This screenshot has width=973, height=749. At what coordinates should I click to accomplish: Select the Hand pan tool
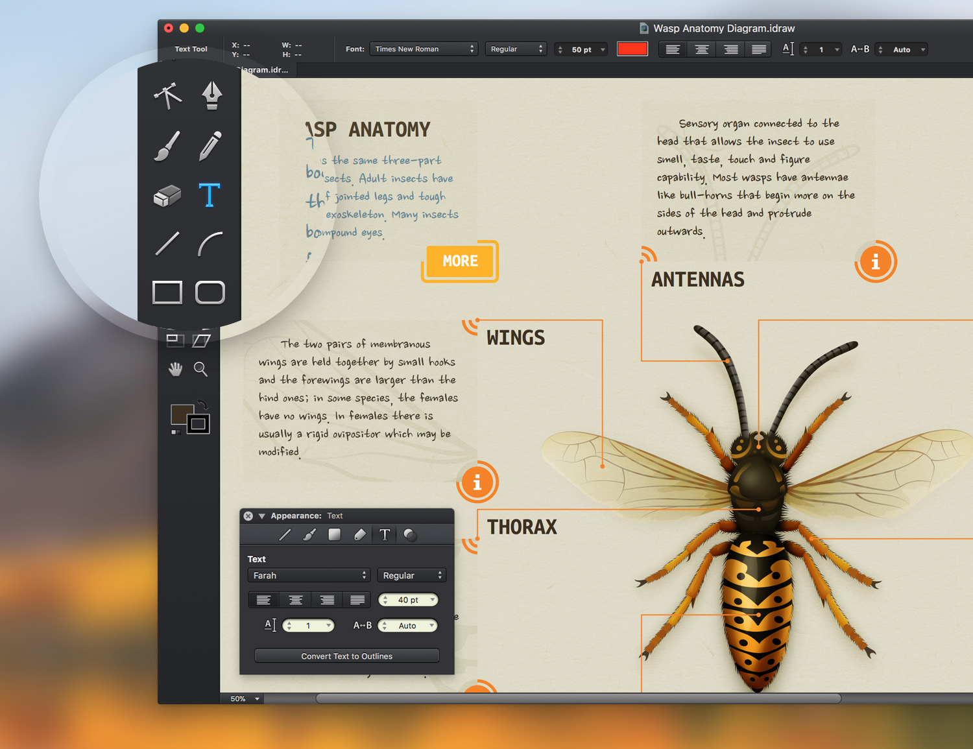(x=175, y=370)
